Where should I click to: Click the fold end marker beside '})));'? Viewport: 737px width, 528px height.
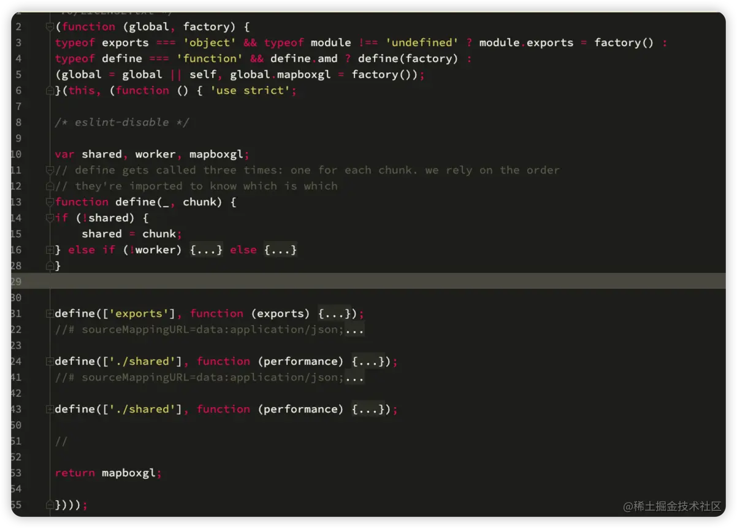coord(49,505)
